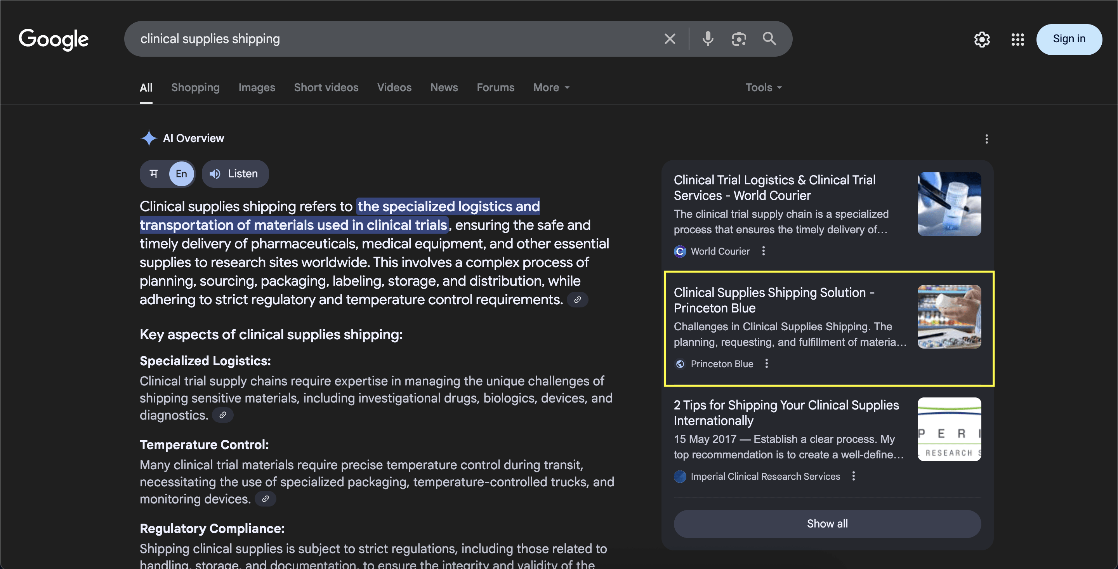
Task: Select the All tab
Action: click(146, 88)
